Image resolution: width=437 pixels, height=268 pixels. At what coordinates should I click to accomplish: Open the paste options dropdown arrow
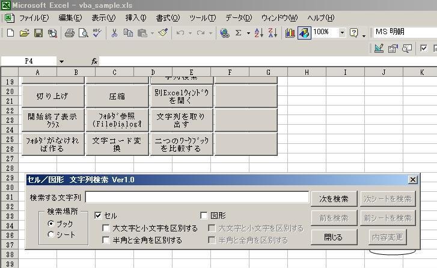tap(153, 34)
